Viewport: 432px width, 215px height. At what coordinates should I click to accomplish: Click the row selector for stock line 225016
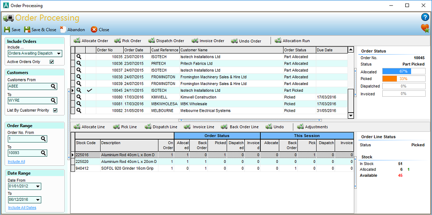(x=73, y=155)
